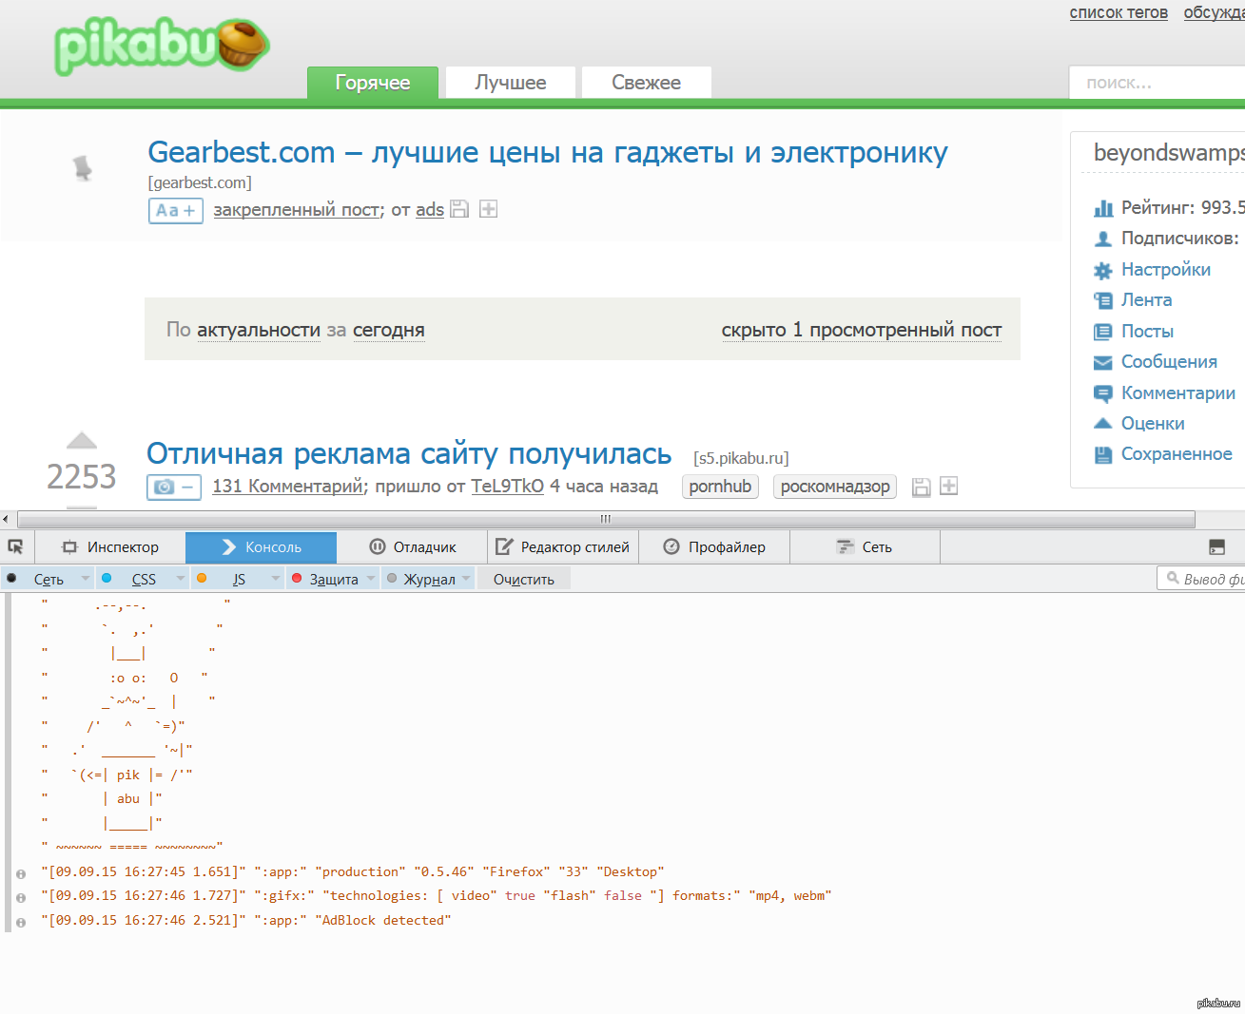The height and width of the screenshot is (1014, 1245).
Task: Click the pikabu logo
Action: (x=162, y=46)
